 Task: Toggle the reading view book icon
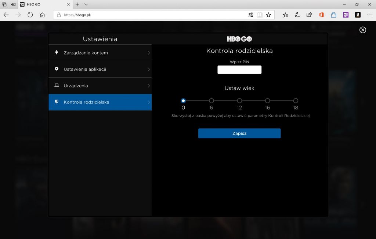pyautogui.click(x=260, y=15)
